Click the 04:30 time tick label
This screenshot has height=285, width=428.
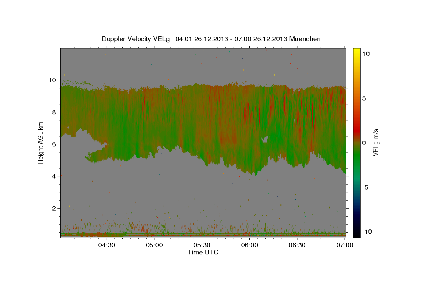(x=106, y=245)
